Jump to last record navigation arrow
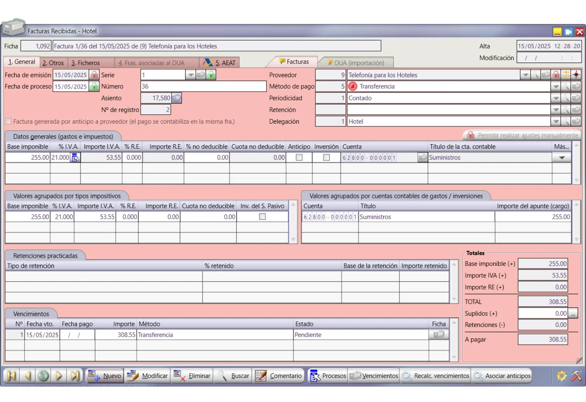The image size is (586, 402). click(x=75, y=376)
